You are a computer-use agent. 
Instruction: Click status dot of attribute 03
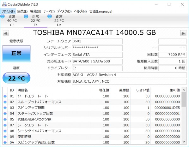click(x=5, y=108)
